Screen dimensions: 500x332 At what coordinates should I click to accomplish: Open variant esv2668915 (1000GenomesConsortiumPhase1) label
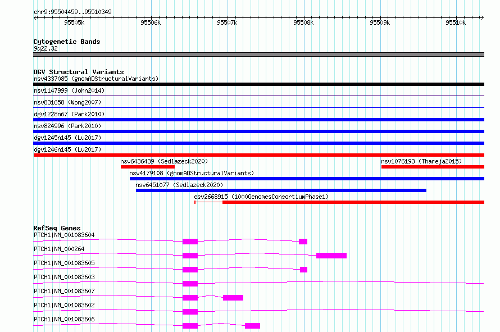(x=261, y=197)
